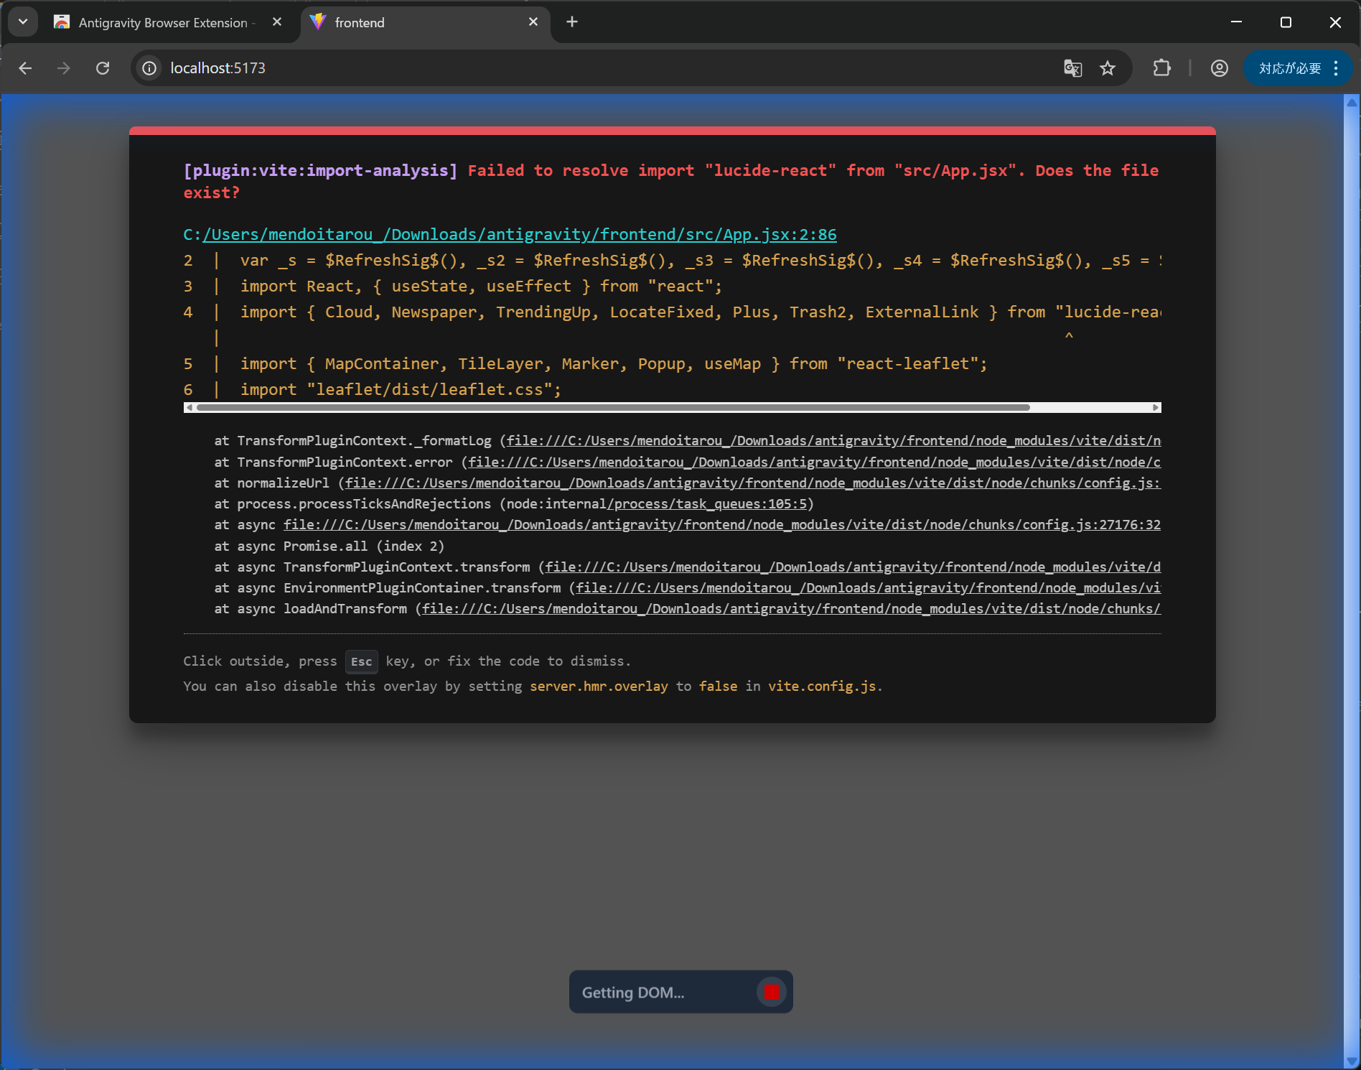The image size is (1361, 1070).
Task: Open the loadAndTransform stack trace link
Action: point(791,609)
